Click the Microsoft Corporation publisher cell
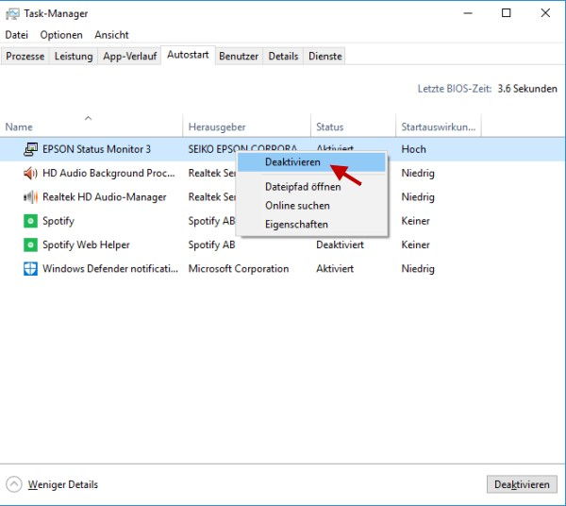 239,269
